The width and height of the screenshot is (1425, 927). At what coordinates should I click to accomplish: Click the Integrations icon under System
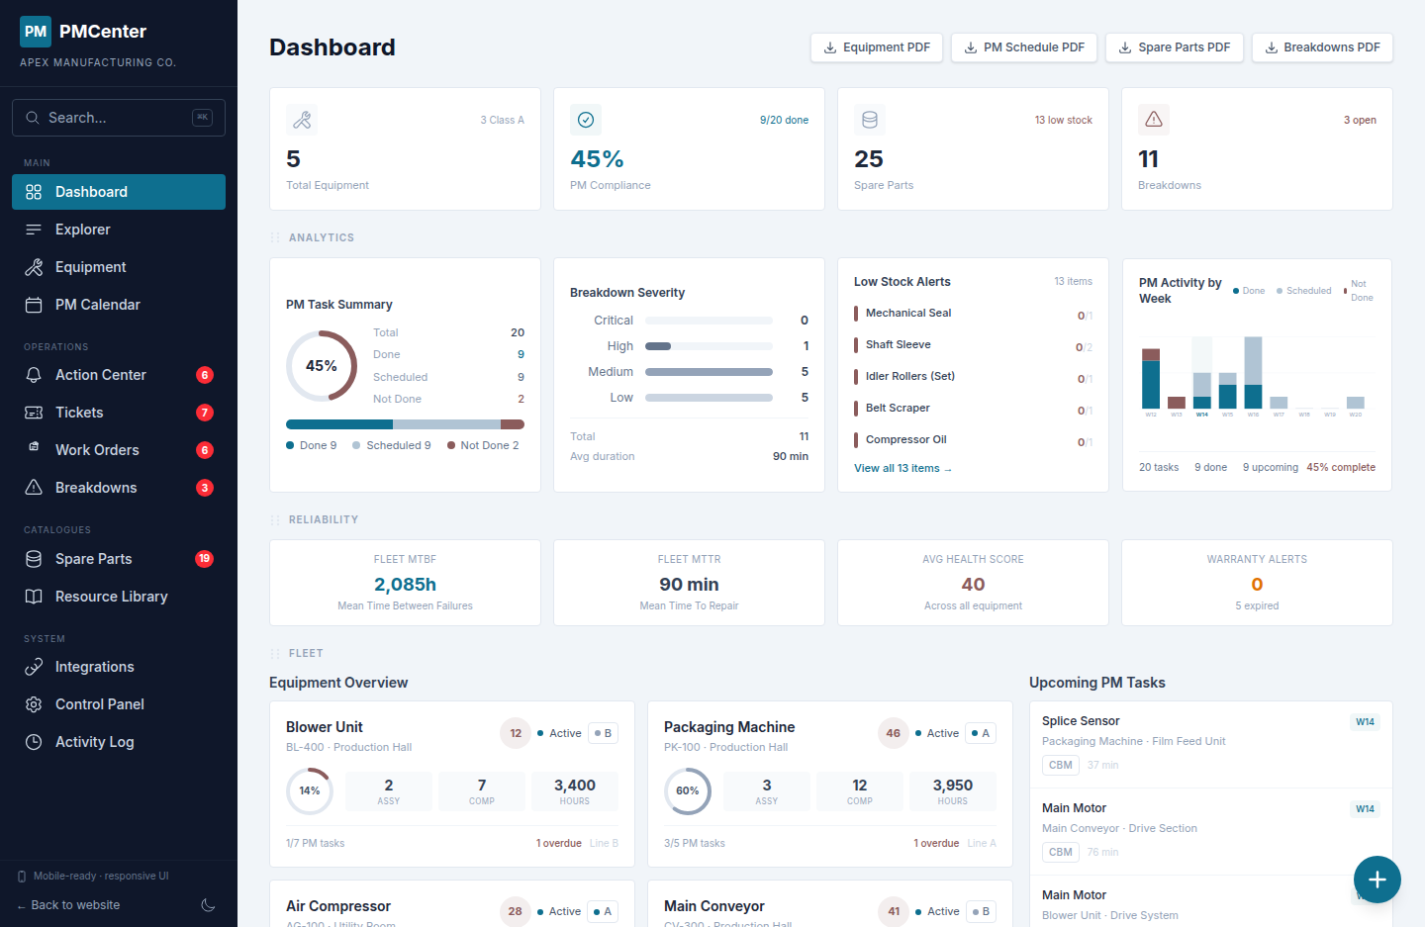[x=34, y=666]
